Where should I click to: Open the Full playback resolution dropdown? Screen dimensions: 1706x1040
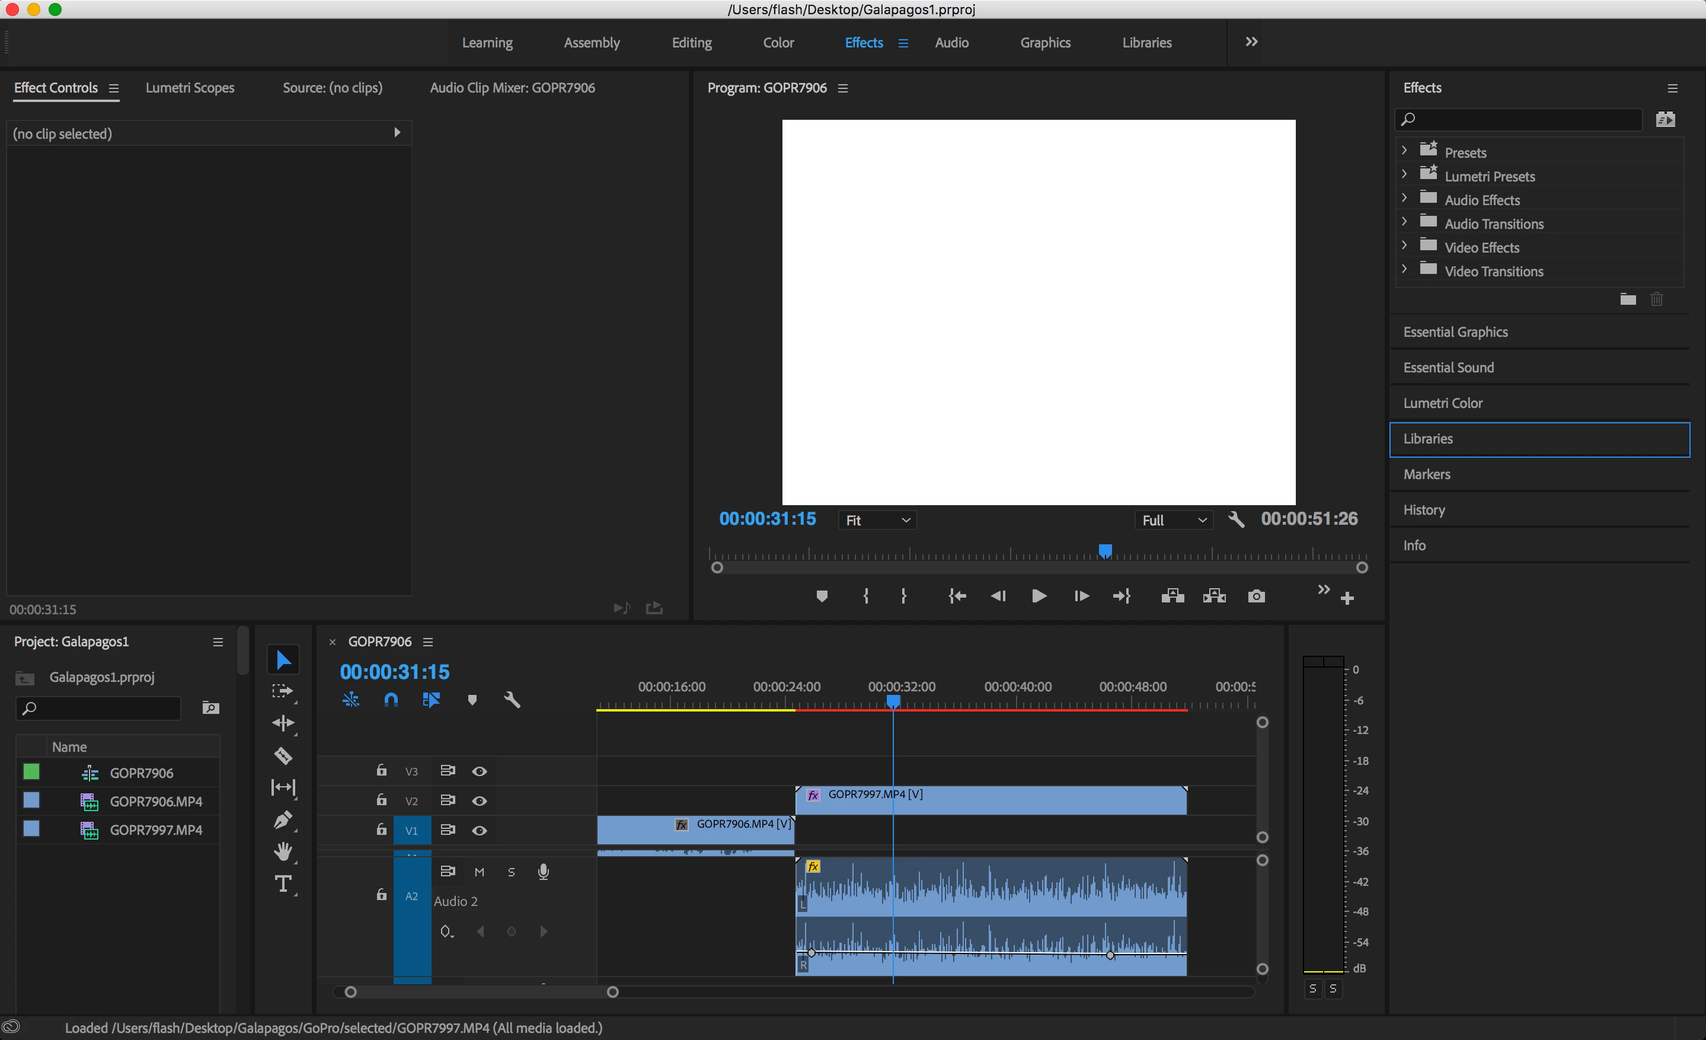point(1174,520)
